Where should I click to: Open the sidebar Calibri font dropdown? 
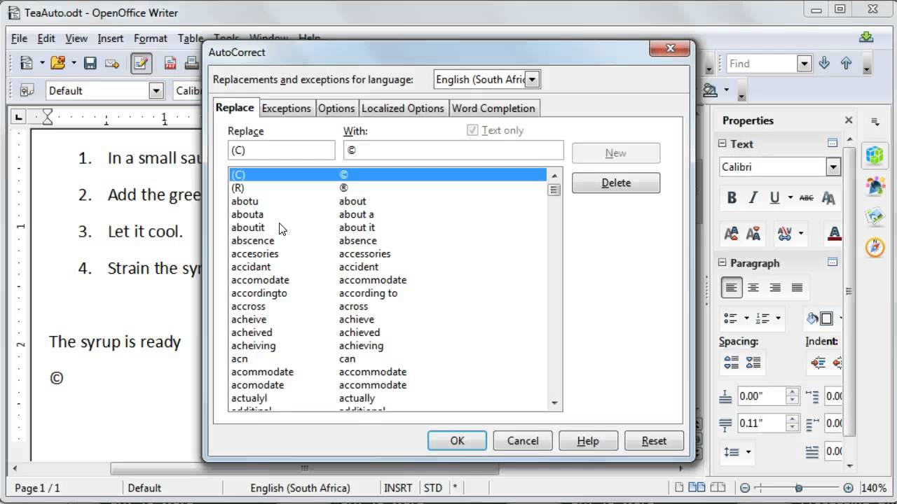coord(833,167)
